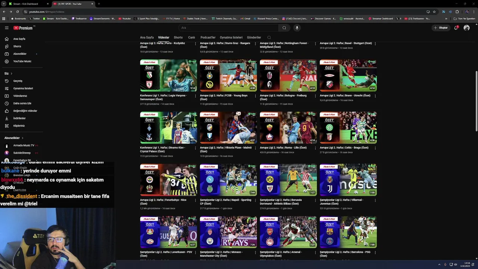Open Villarreal - Juventus video thumbnail
Screen dimensions: 478x269
348,180
